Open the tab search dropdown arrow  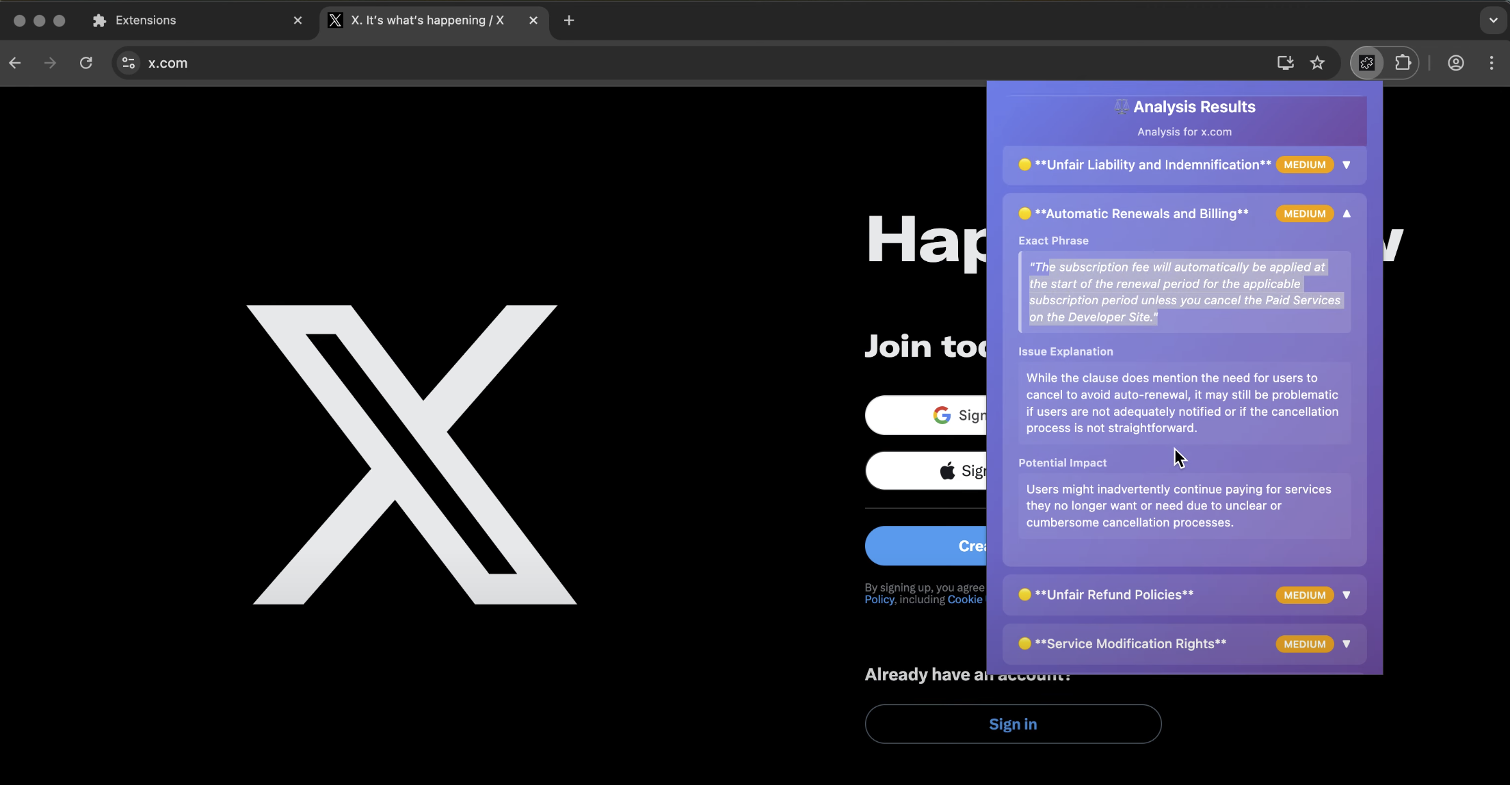tap(1493, 21)
